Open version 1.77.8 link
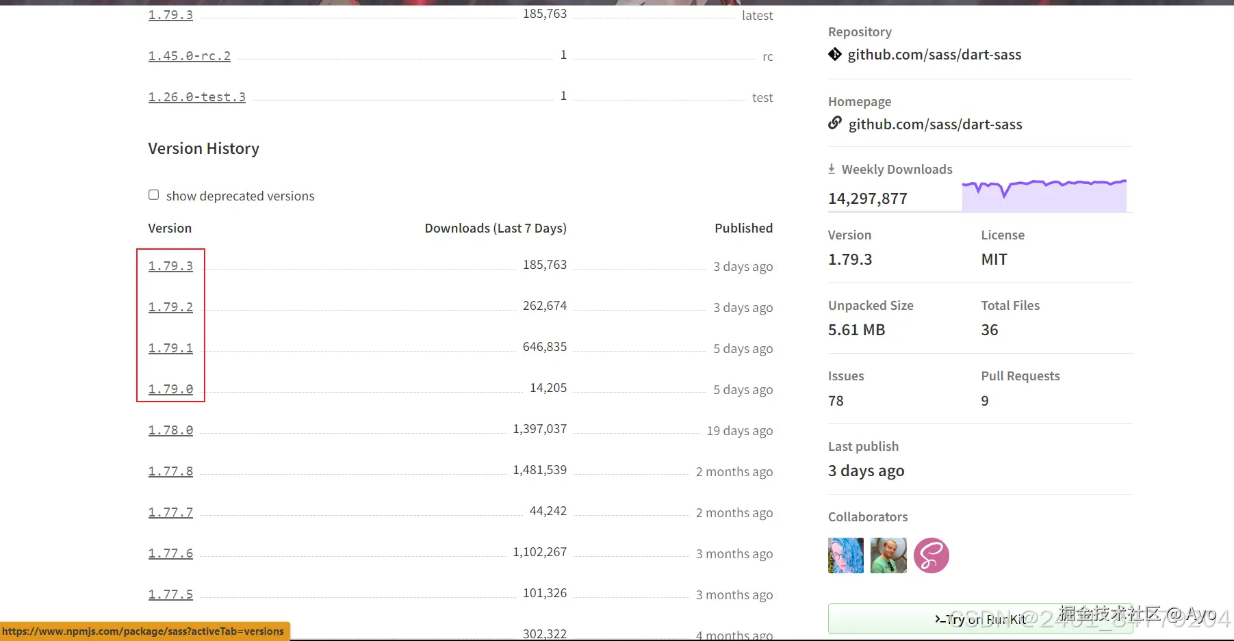This screenshot has height=641, width=1234. click(170, 471)
